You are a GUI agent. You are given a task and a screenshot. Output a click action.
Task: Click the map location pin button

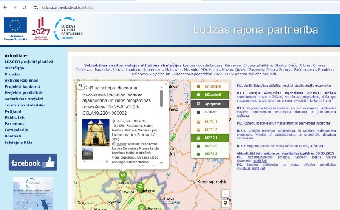[225, 203]
